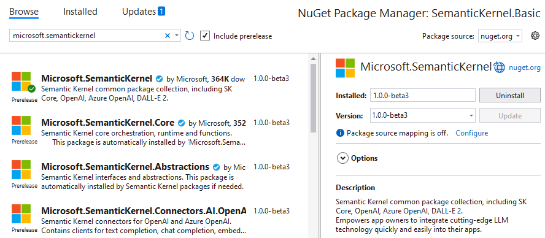Refresh the package search results
Screen dimensions: 545x238
pos(190,36)
